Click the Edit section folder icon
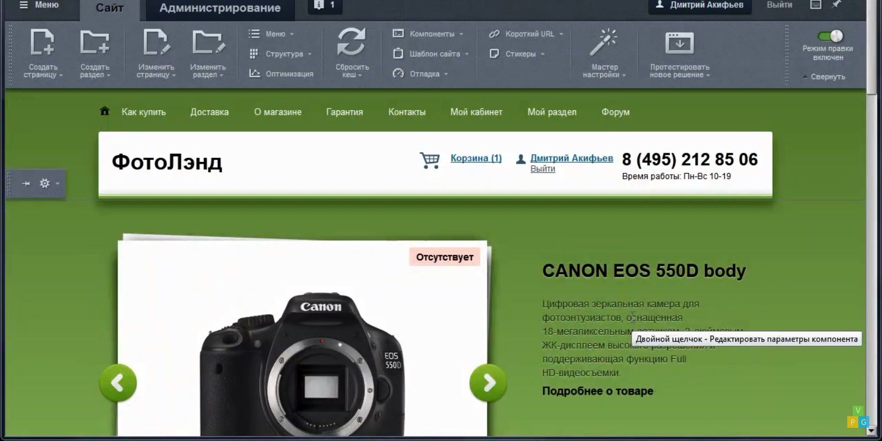This screenshot has width=882, height=441. pos(208,42)
